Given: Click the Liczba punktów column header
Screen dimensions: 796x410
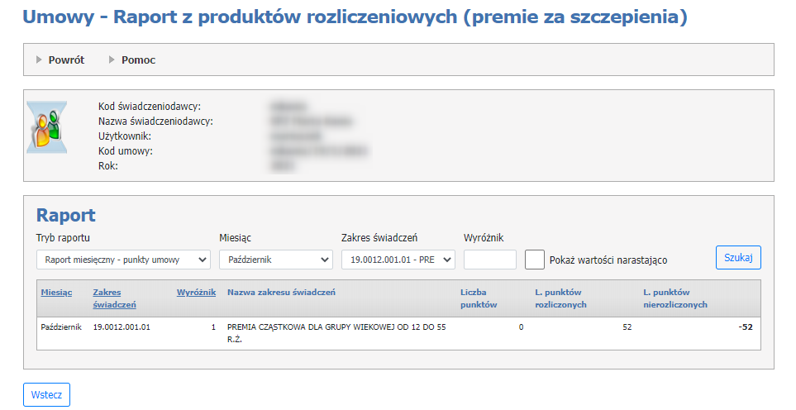Looking at the screenshot, I should click(x=479, y=298).
